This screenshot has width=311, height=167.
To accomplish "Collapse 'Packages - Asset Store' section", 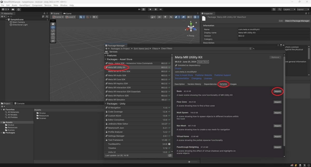I will point(106,59).
